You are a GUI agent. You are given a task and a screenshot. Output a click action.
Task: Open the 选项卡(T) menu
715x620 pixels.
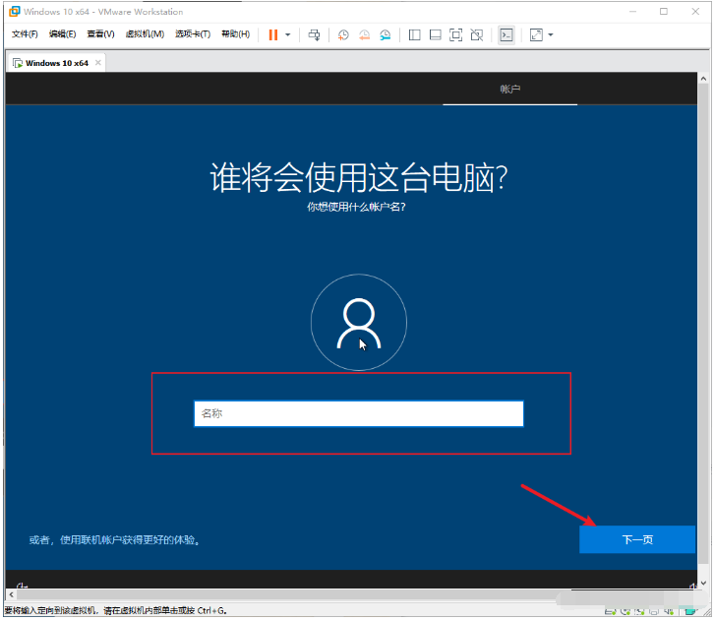point(193,34)
